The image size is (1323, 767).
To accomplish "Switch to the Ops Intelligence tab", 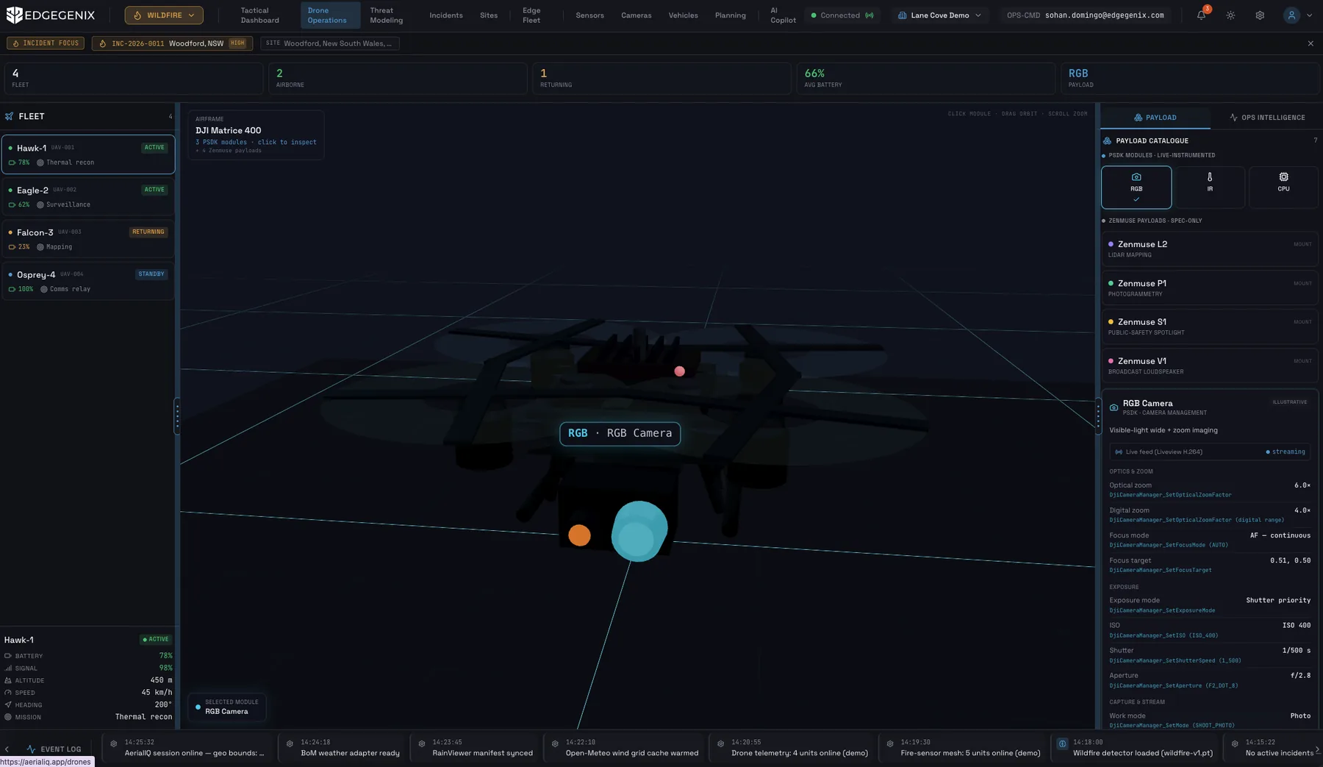I will (1266, 118).
